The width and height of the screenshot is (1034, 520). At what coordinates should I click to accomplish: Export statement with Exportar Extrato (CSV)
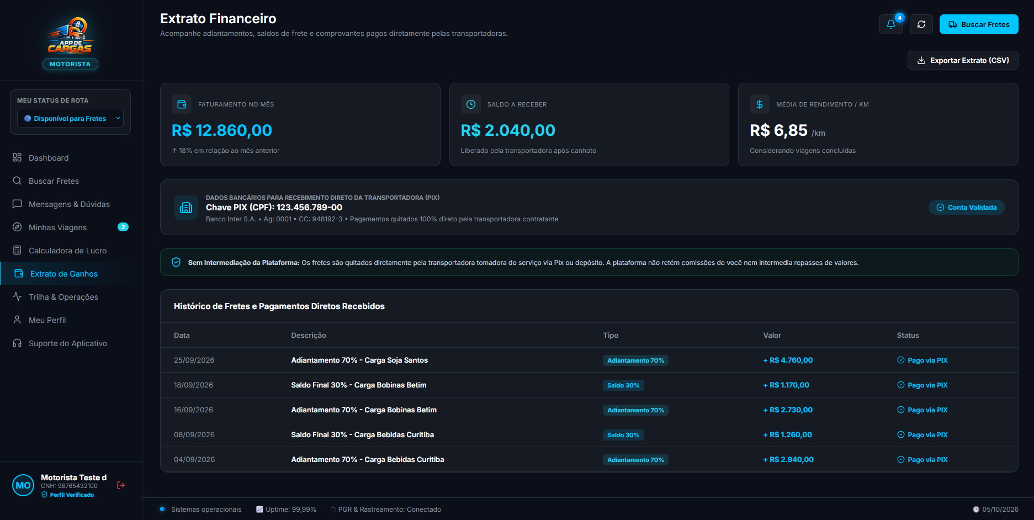point(963,60)
